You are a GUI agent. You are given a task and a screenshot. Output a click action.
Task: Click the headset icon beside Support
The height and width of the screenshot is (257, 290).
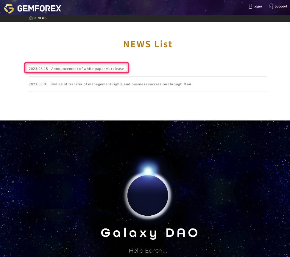pos(271,6)
